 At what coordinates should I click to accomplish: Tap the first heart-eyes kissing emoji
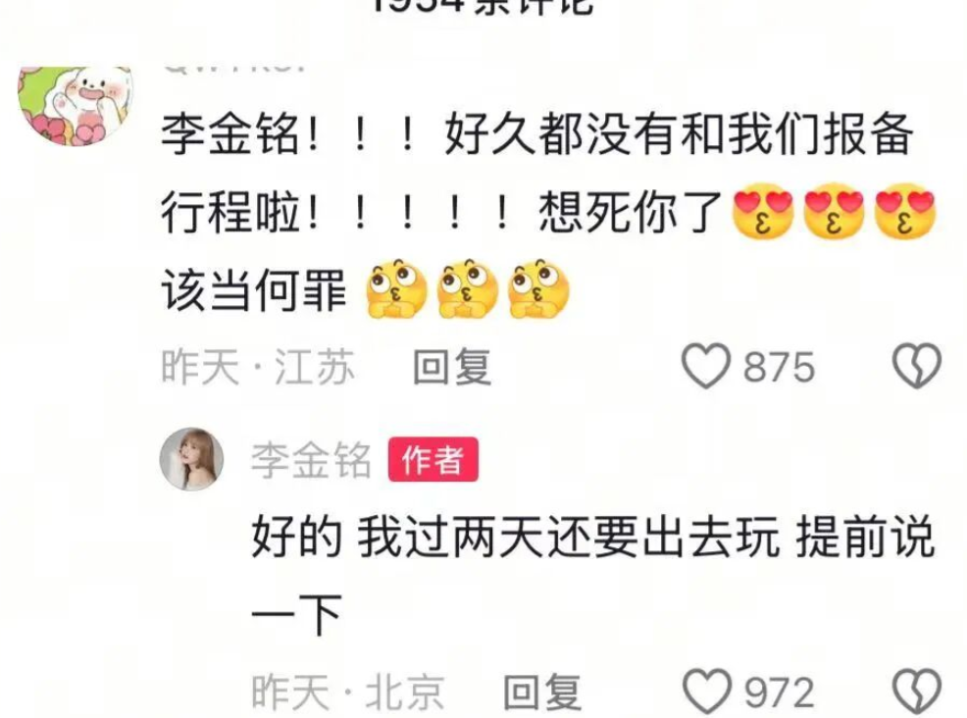coord(762,212)
